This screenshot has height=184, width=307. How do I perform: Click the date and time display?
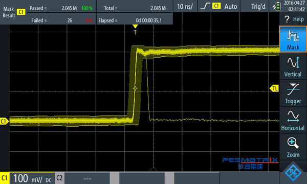[x=294, y=6]
